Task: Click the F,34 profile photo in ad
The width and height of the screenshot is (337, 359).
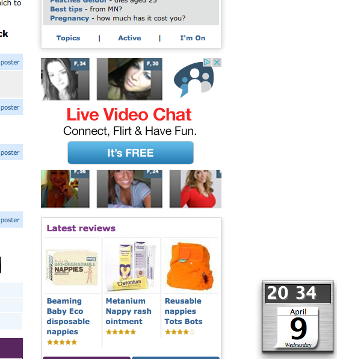Action: point(65,79)
